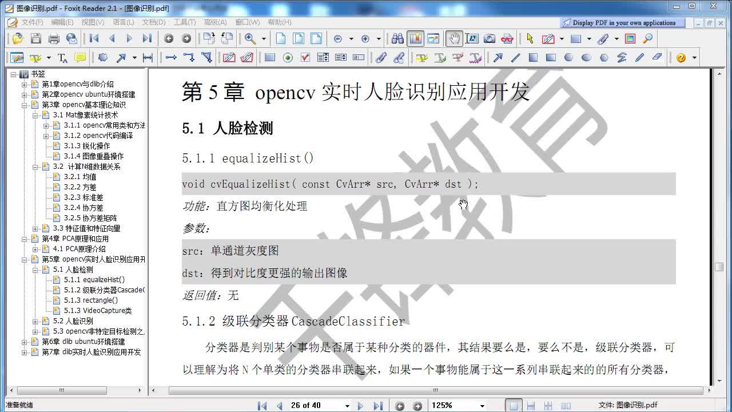The width and height of the screenshot is (732, 412).
Task: Click the Save floppy disk icon
Action: tap(35, 39)
